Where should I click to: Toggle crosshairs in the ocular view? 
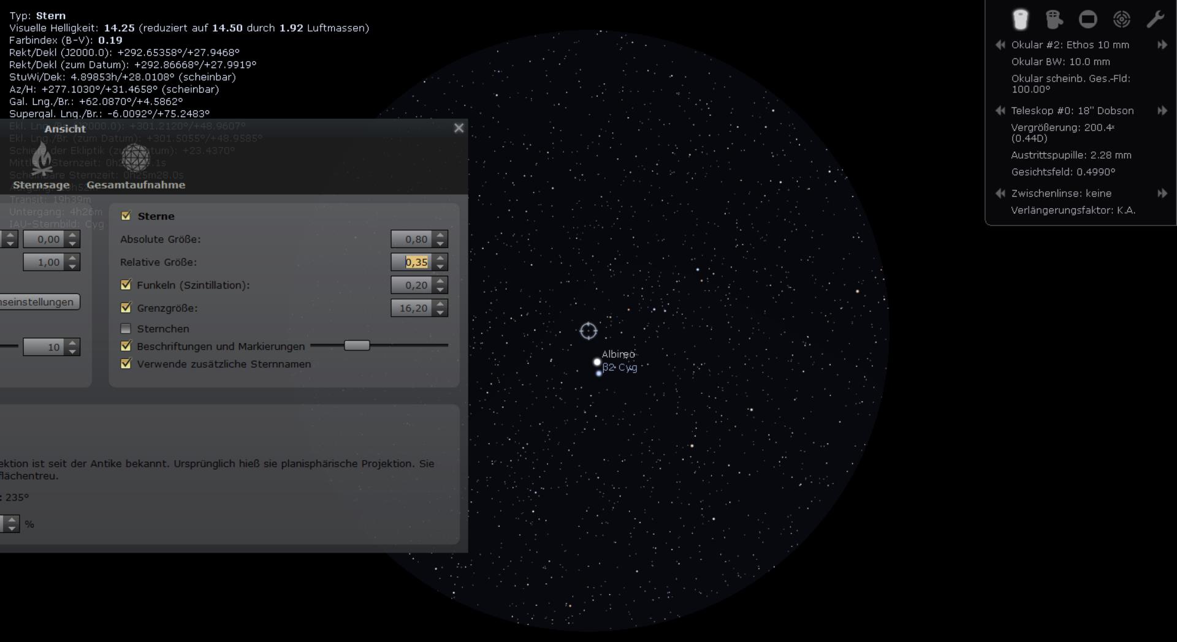1054,19
